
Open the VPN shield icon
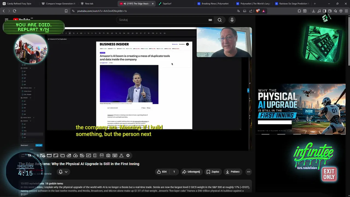[341, 11]
